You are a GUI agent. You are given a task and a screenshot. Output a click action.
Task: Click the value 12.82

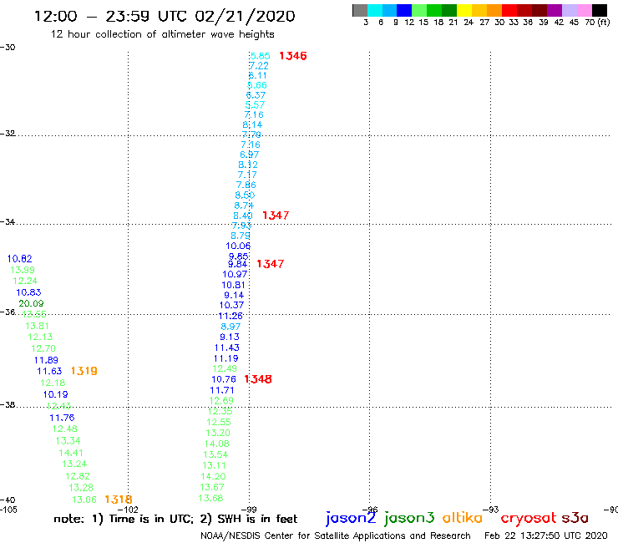(78, 476)
